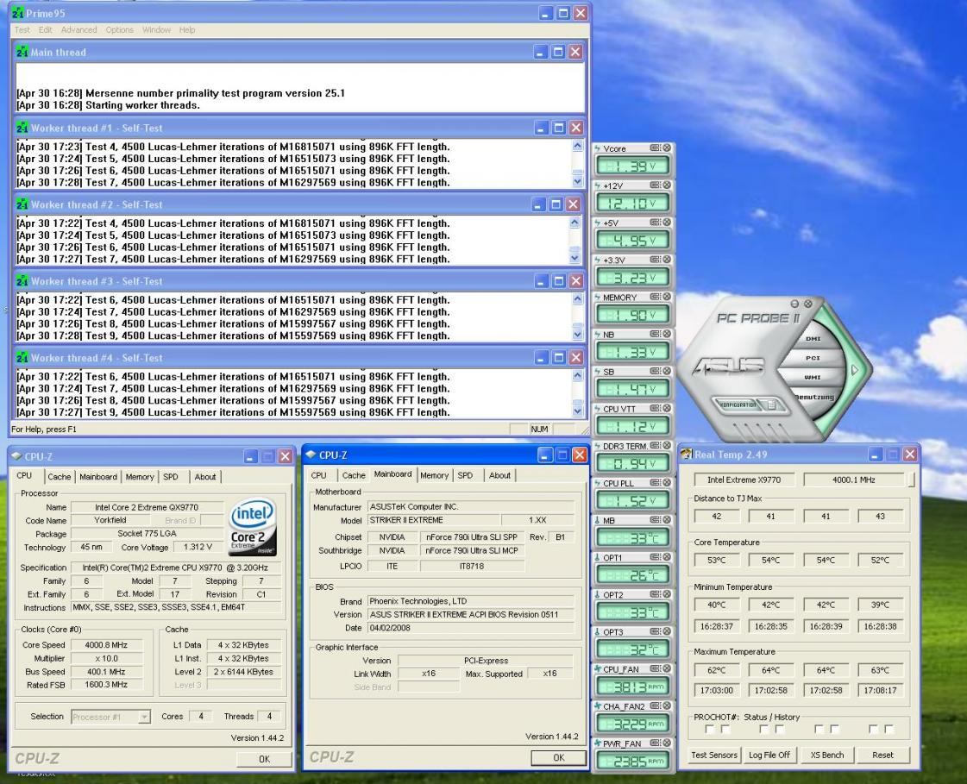Minimize PC Probe II with round minus icon
The width and height of the screenshot is (967, 784).
pos(795,304)
